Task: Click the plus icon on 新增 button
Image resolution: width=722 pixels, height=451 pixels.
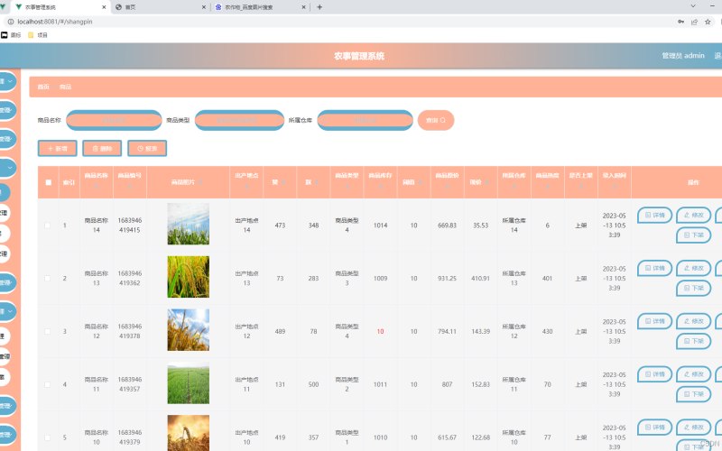Action: coord(51,149)
